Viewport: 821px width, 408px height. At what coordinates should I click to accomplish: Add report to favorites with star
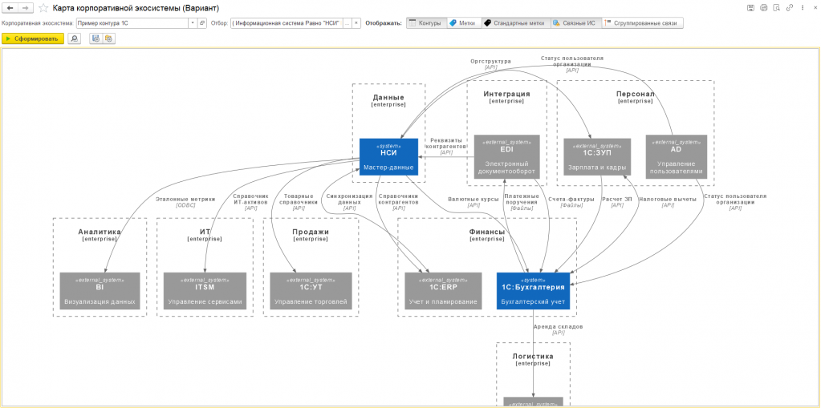pyautogui.click(x=43, y=8)
